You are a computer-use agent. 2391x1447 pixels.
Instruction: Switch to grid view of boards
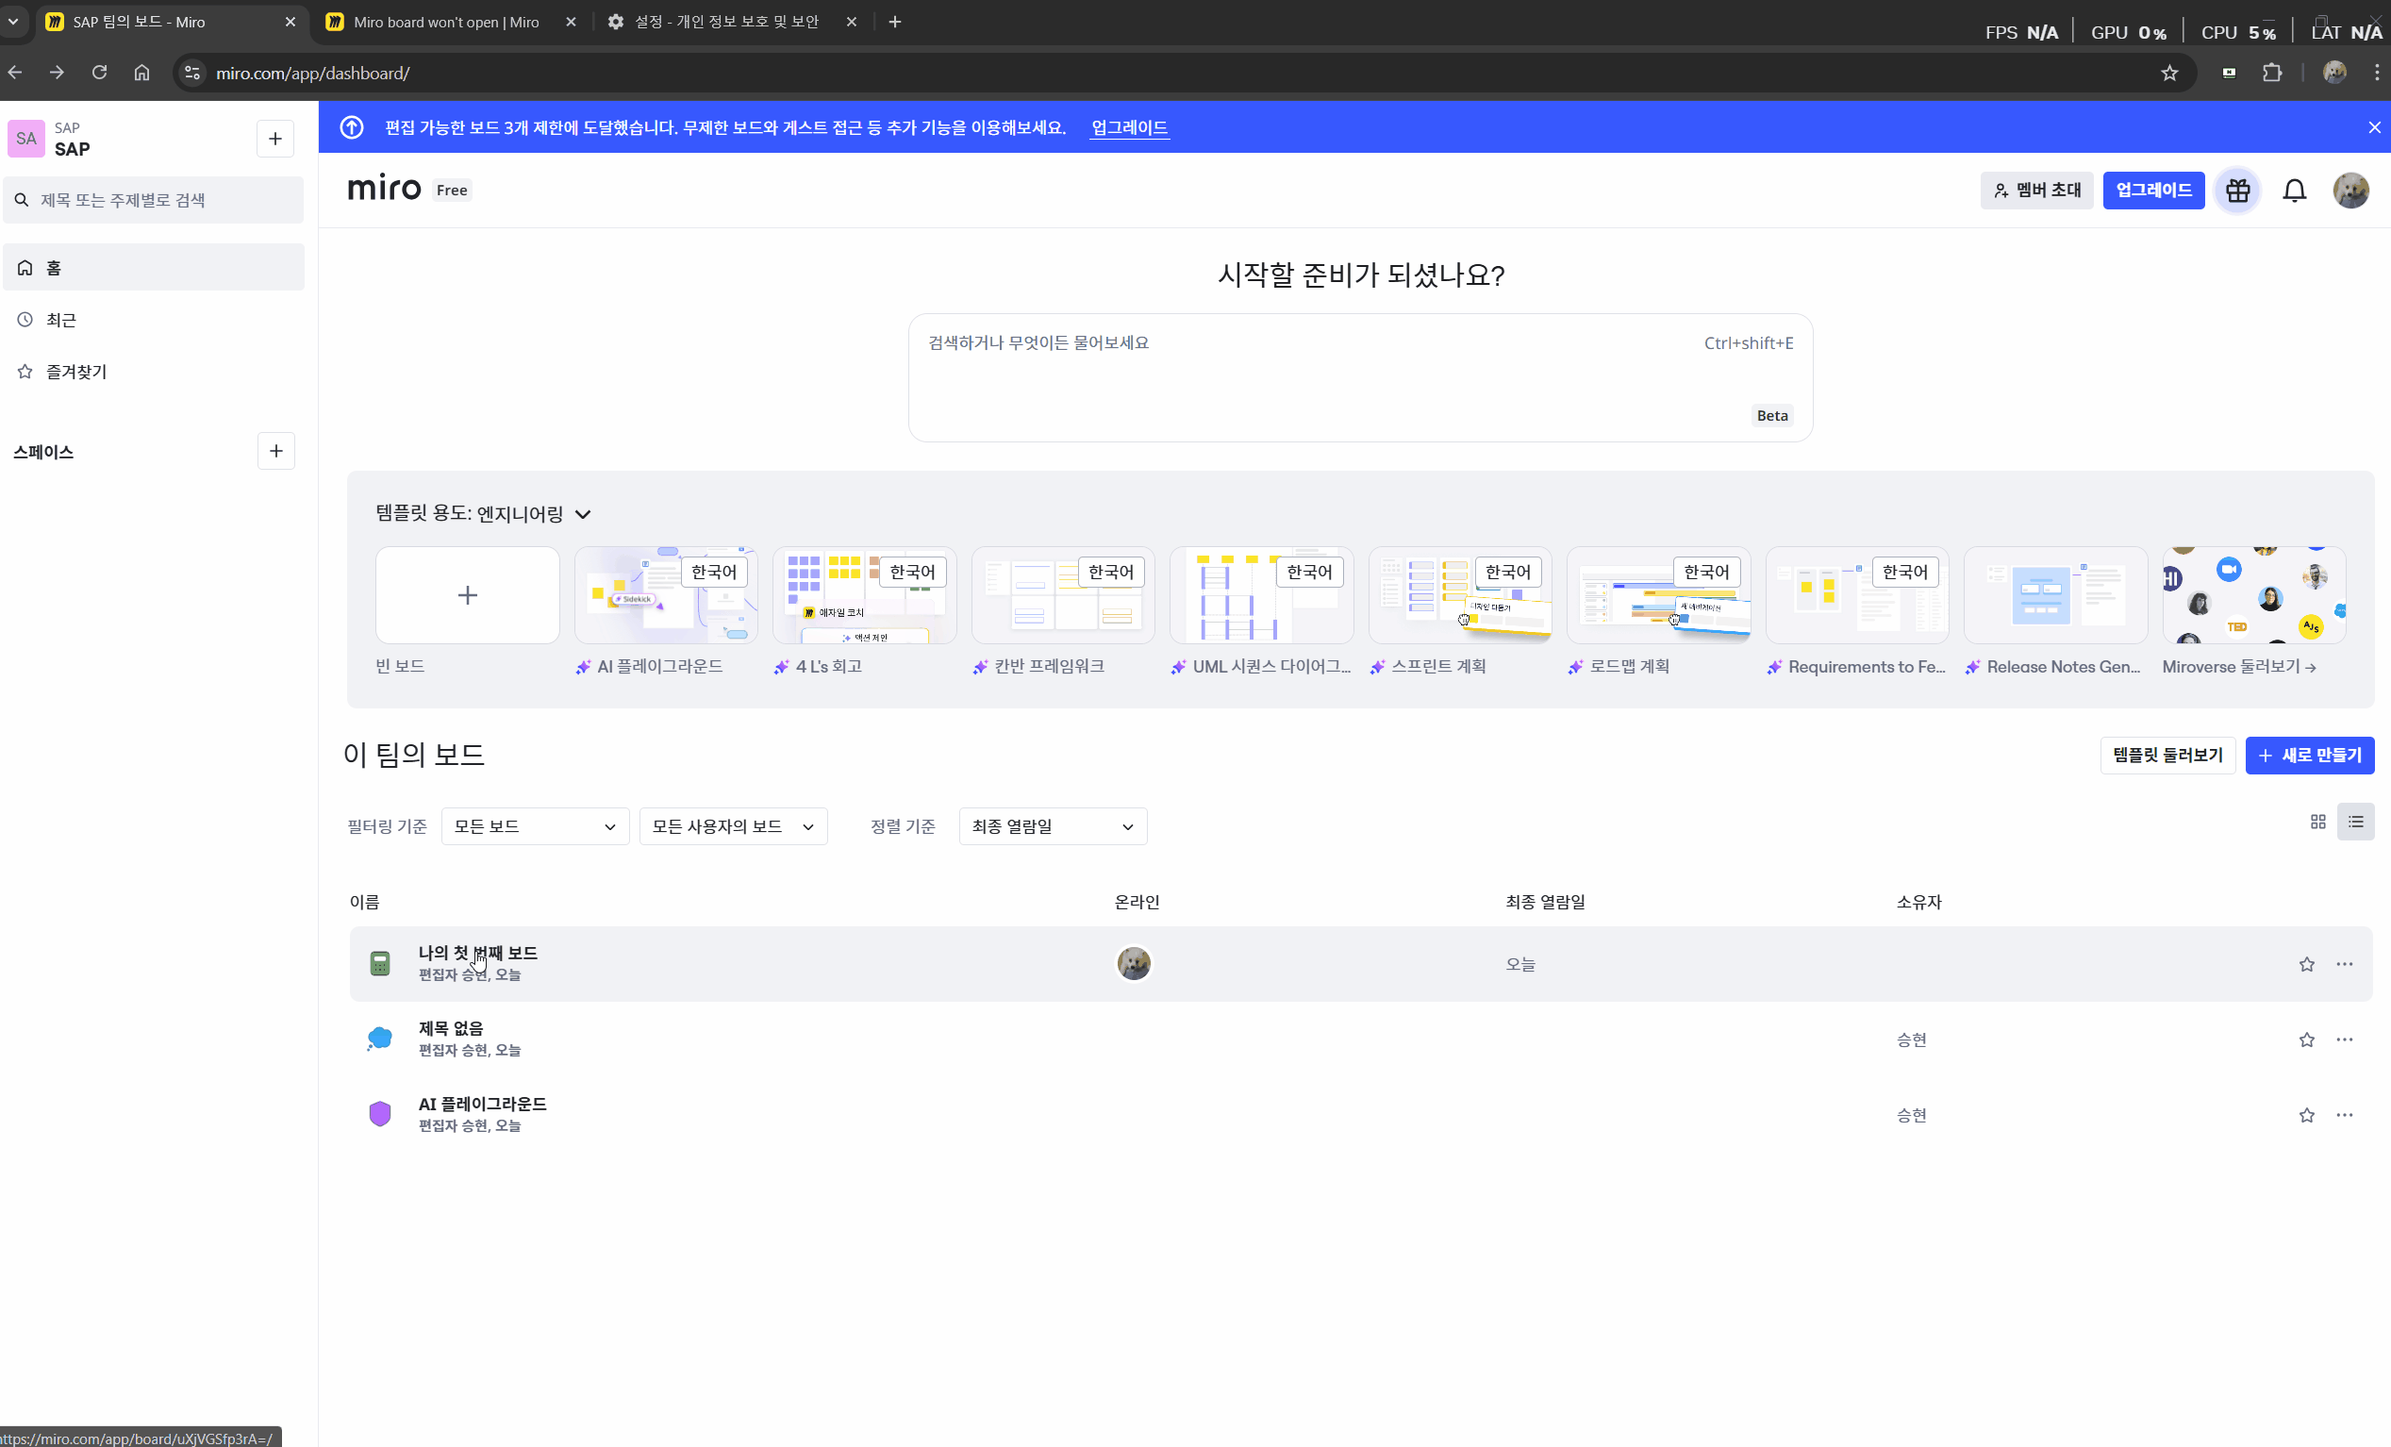[2317, 821]
